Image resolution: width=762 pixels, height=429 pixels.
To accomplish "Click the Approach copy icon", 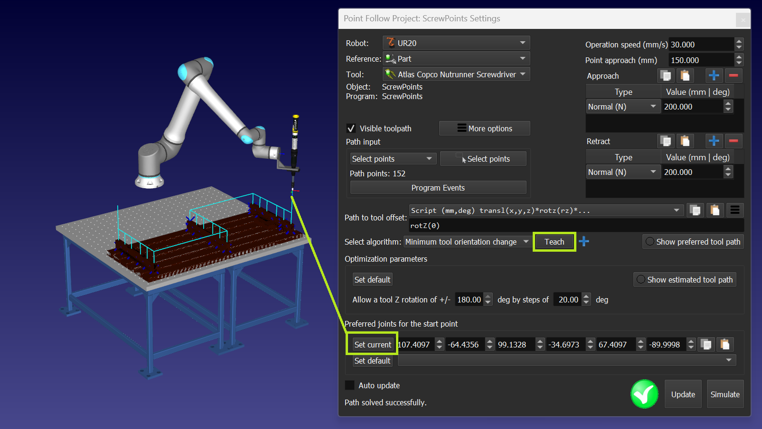I will 666,75.
